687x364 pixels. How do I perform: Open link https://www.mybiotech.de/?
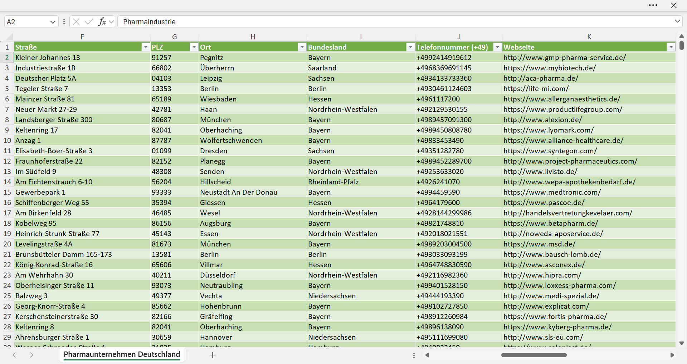(550, 68)
